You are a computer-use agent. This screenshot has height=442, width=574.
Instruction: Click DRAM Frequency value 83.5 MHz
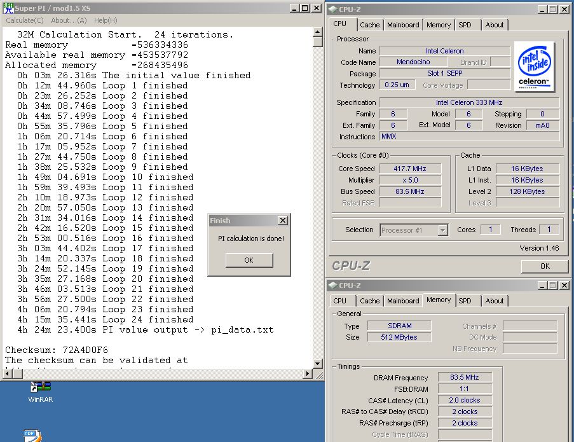pos(465,377)
